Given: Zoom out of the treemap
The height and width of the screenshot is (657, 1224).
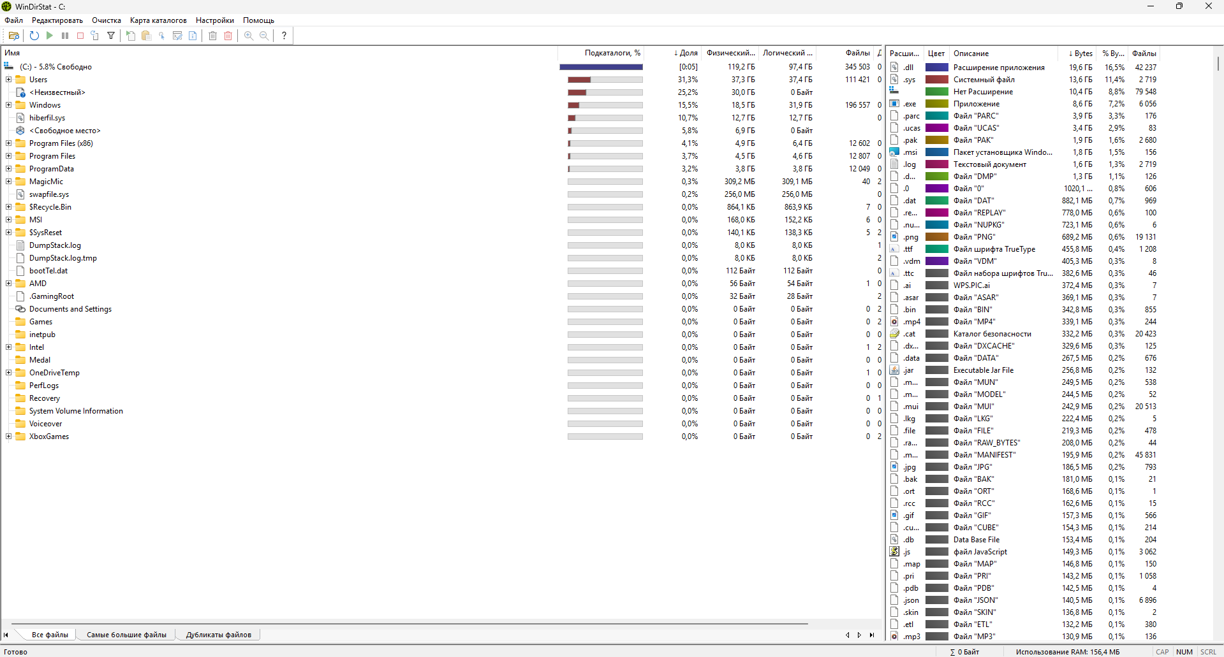Looking at the screenshot, I should (264, 36).
